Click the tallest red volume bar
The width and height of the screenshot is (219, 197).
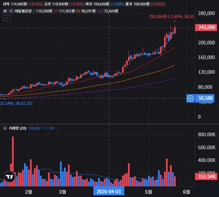pos(13,161)
